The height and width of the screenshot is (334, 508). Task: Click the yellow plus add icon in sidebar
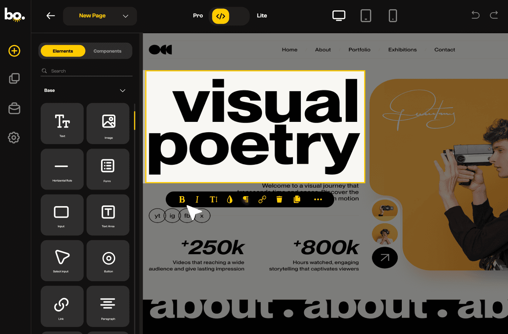tap(14, 51)
